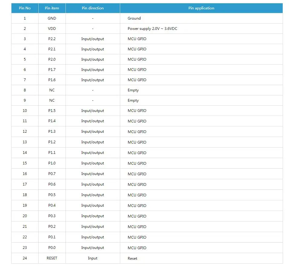The image size is (289, 270).
Task: Click 'MCU GPIO' in the P0.1 row
Action: click(137, 237)
